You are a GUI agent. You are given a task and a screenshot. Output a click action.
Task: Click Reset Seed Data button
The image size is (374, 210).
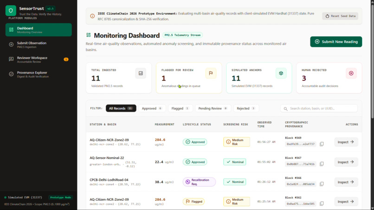point(340,16)
